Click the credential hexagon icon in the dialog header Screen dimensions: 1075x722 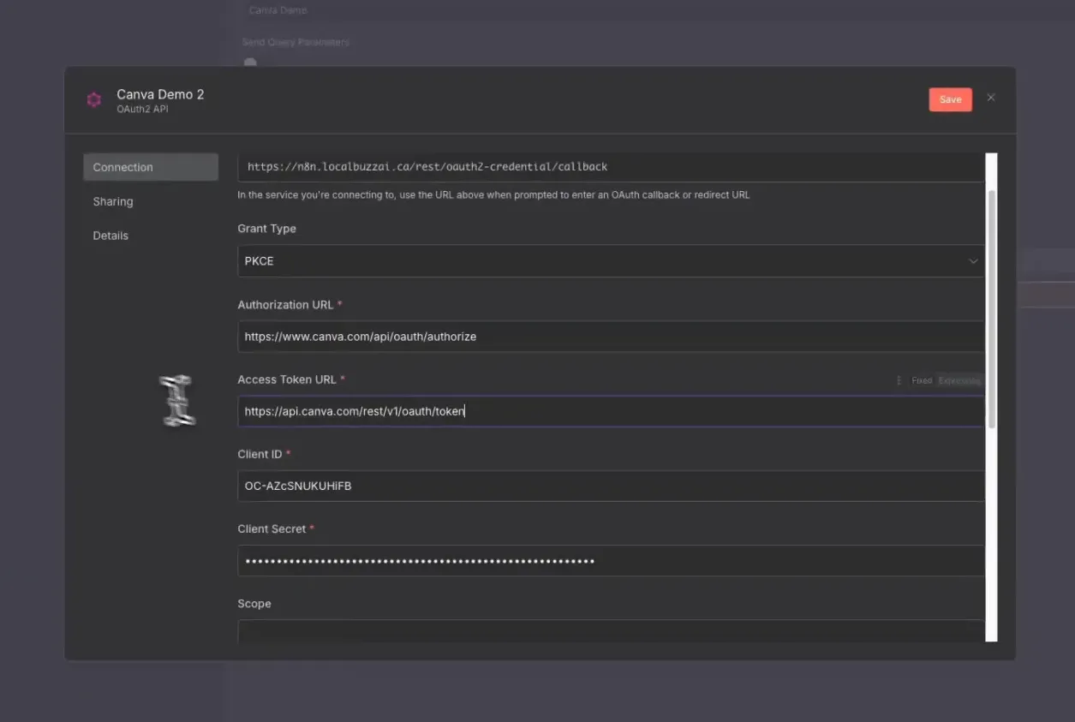click(94, 100)
